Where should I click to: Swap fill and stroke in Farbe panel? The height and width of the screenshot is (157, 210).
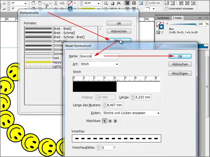[163, 23]
